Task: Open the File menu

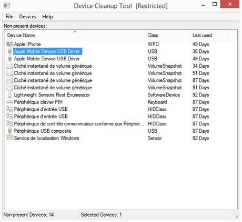Action: (x=9, y=17)
